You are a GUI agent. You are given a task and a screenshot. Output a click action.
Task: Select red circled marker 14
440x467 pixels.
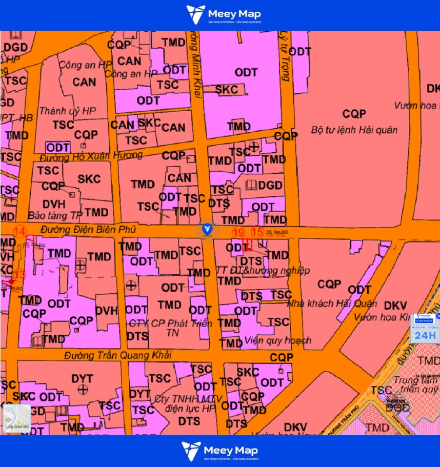click(20, 232)
